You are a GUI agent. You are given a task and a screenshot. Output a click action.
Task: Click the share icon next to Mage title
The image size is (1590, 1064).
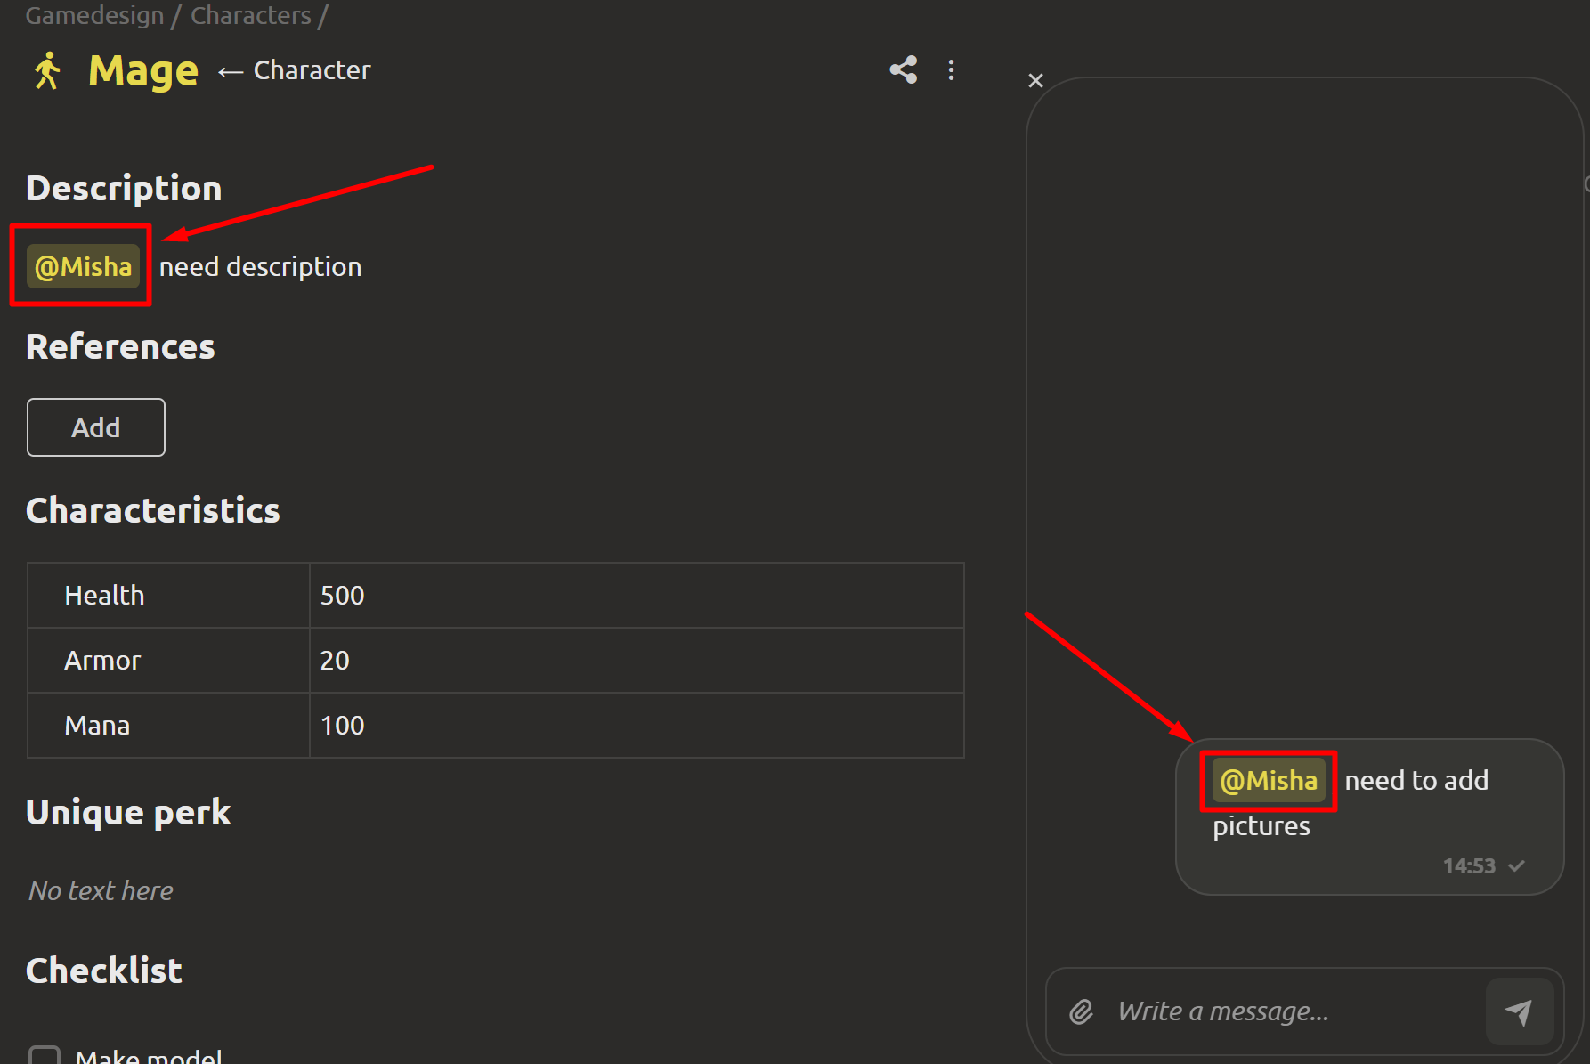point(903,70)
